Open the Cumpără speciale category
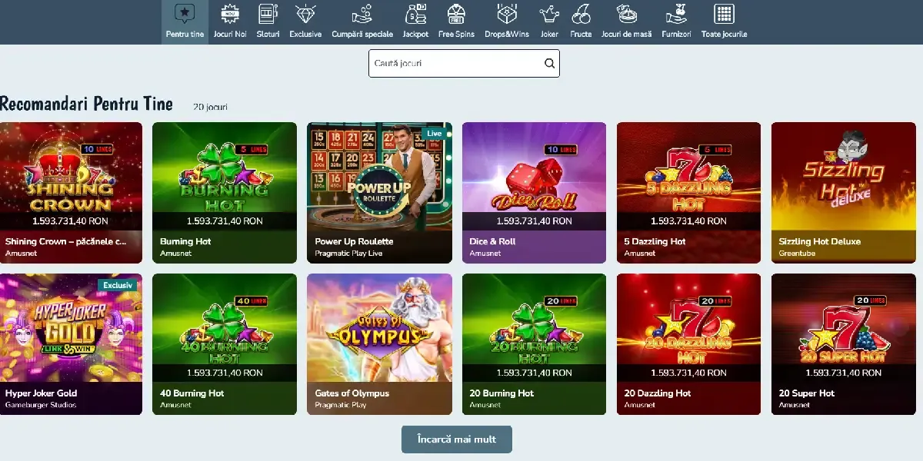This screenshot has height=461, width=923. click(362, 22)
